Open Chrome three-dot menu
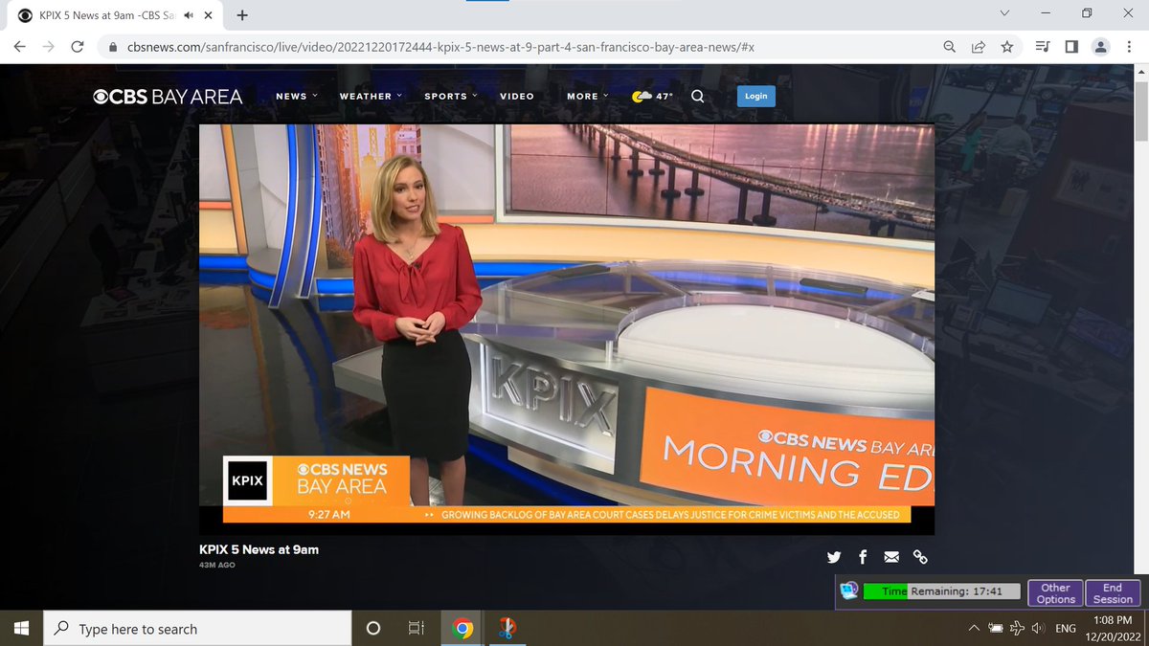The image size is (1149, 646). pos(1130,46)
